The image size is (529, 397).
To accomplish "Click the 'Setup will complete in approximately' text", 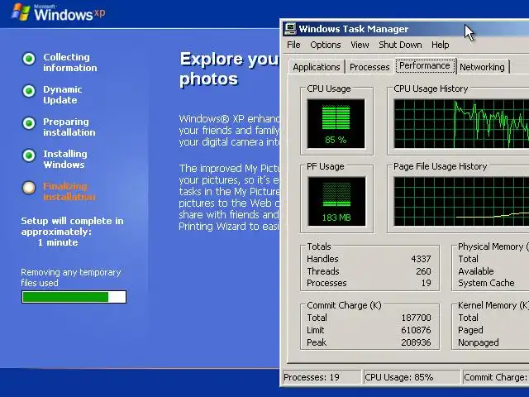I will tap(72, 226).
